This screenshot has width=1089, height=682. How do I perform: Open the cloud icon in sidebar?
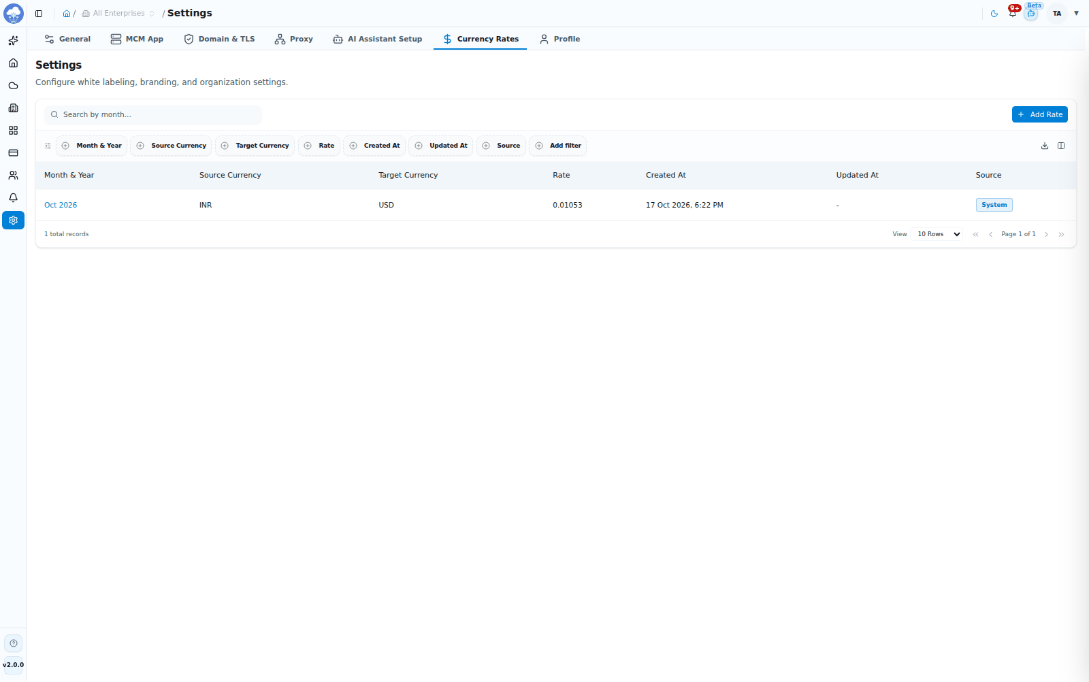click(13, 86)
